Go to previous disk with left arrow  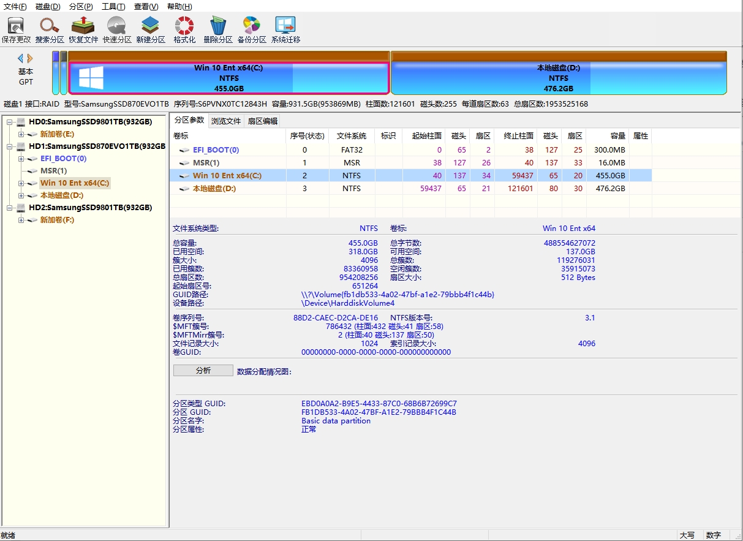[20, 58]
